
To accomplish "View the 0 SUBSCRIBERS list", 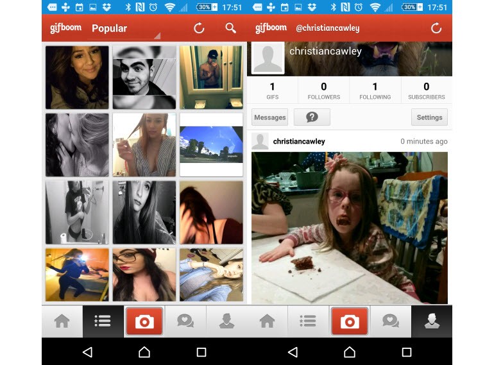I will pos(427,90).
